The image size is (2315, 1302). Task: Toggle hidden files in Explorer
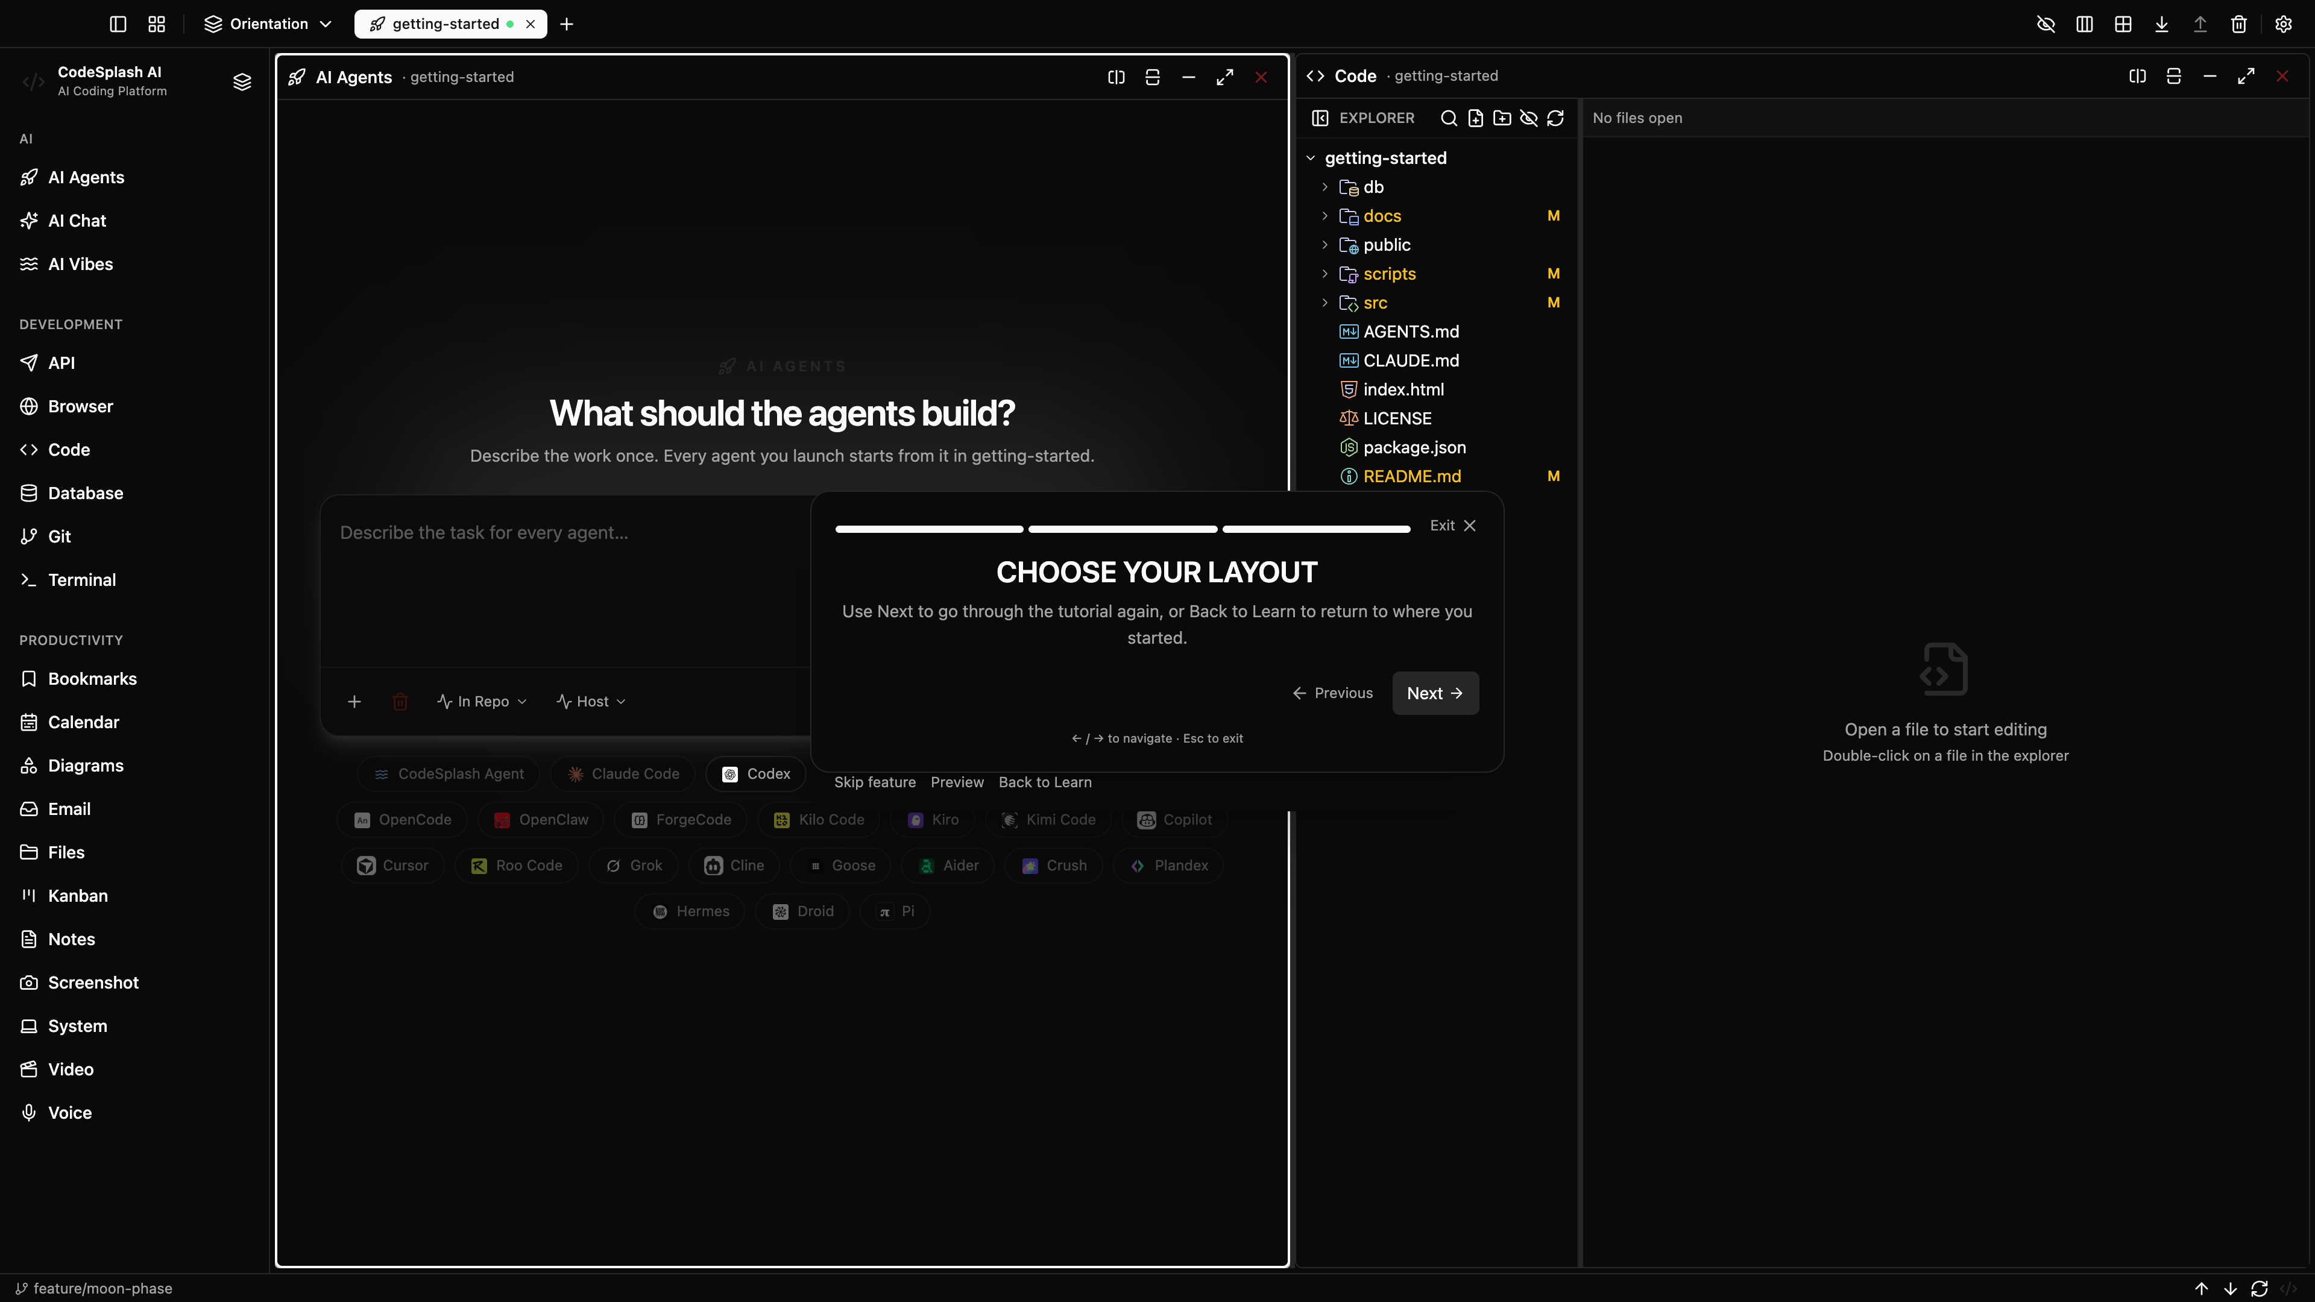(x=1529, y=119)
